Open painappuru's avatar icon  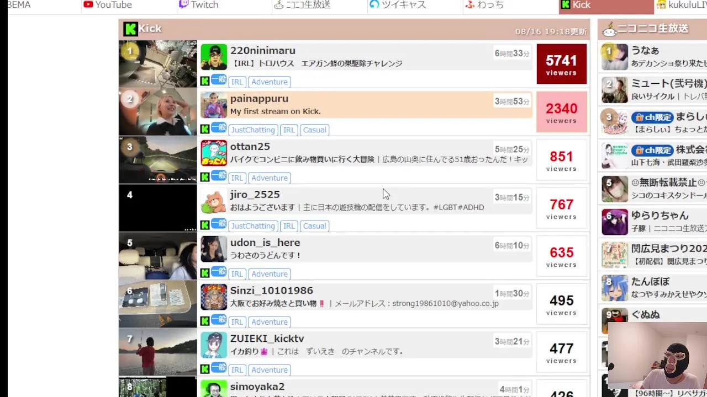coord(214,105)
